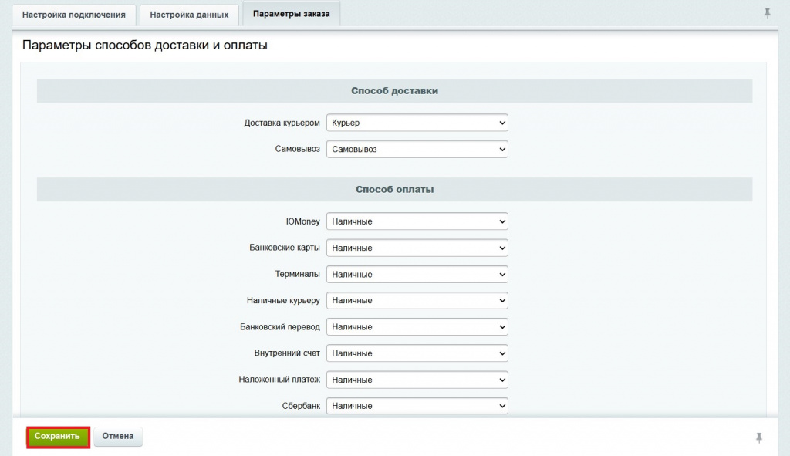Viewport: 790px width, 456px height.
Task: Switch to the Настройка данных tab
Action: (x=189, y=15)
